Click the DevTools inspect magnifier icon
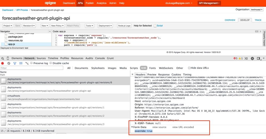This screenshot has width=266, height=139. pos(3,58)
